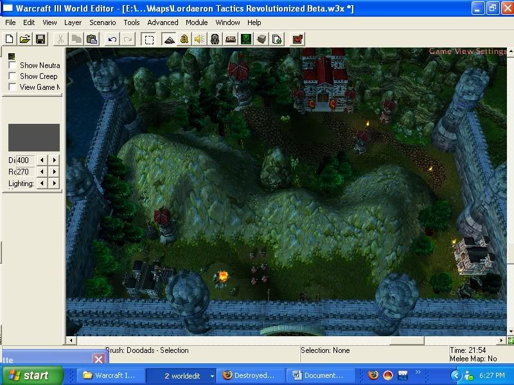This screenshot has width=514, height=385.
Task: Open the Edit menu
Action: [29, 22]
